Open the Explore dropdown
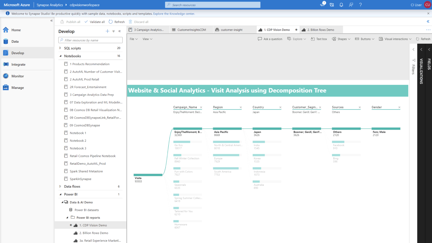This screenshot has width=432, height=243. 296,39
